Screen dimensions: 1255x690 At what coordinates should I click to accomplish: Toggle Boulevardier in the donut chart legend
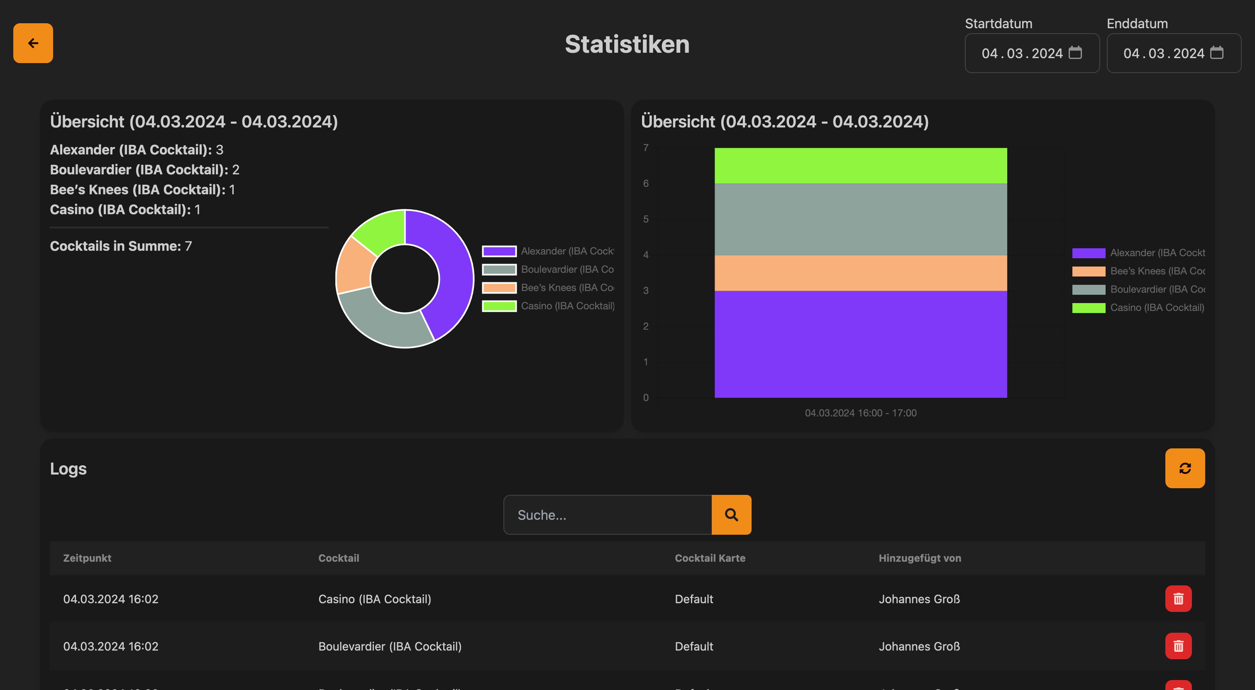[547, 269]
